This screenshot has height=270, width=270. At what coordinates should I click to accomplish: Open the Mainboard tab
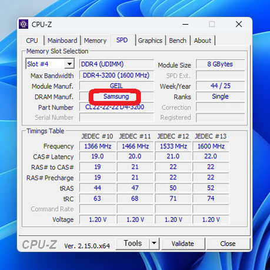pos(62,41)
